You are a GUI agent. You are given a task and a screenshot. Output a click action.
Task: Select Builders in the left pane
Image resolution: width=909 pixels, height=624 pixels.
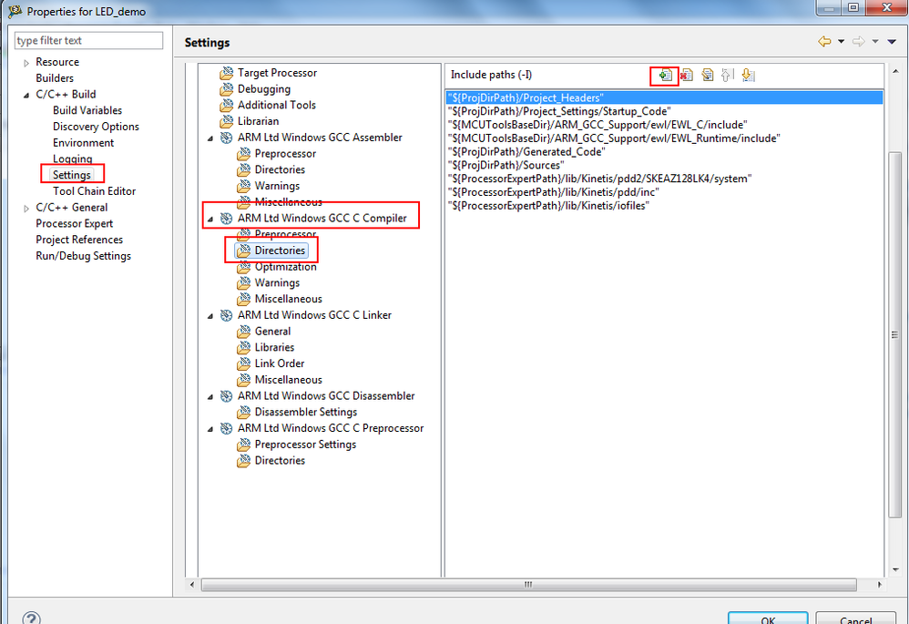click(55, 78)
